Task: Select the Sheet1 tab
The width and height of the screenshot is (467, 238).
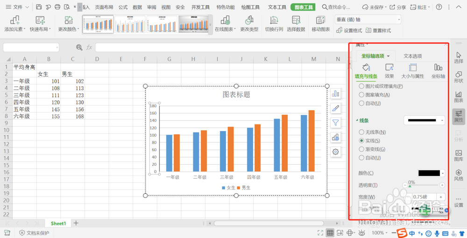Action: pyautogui.click(x=58, y=223)
